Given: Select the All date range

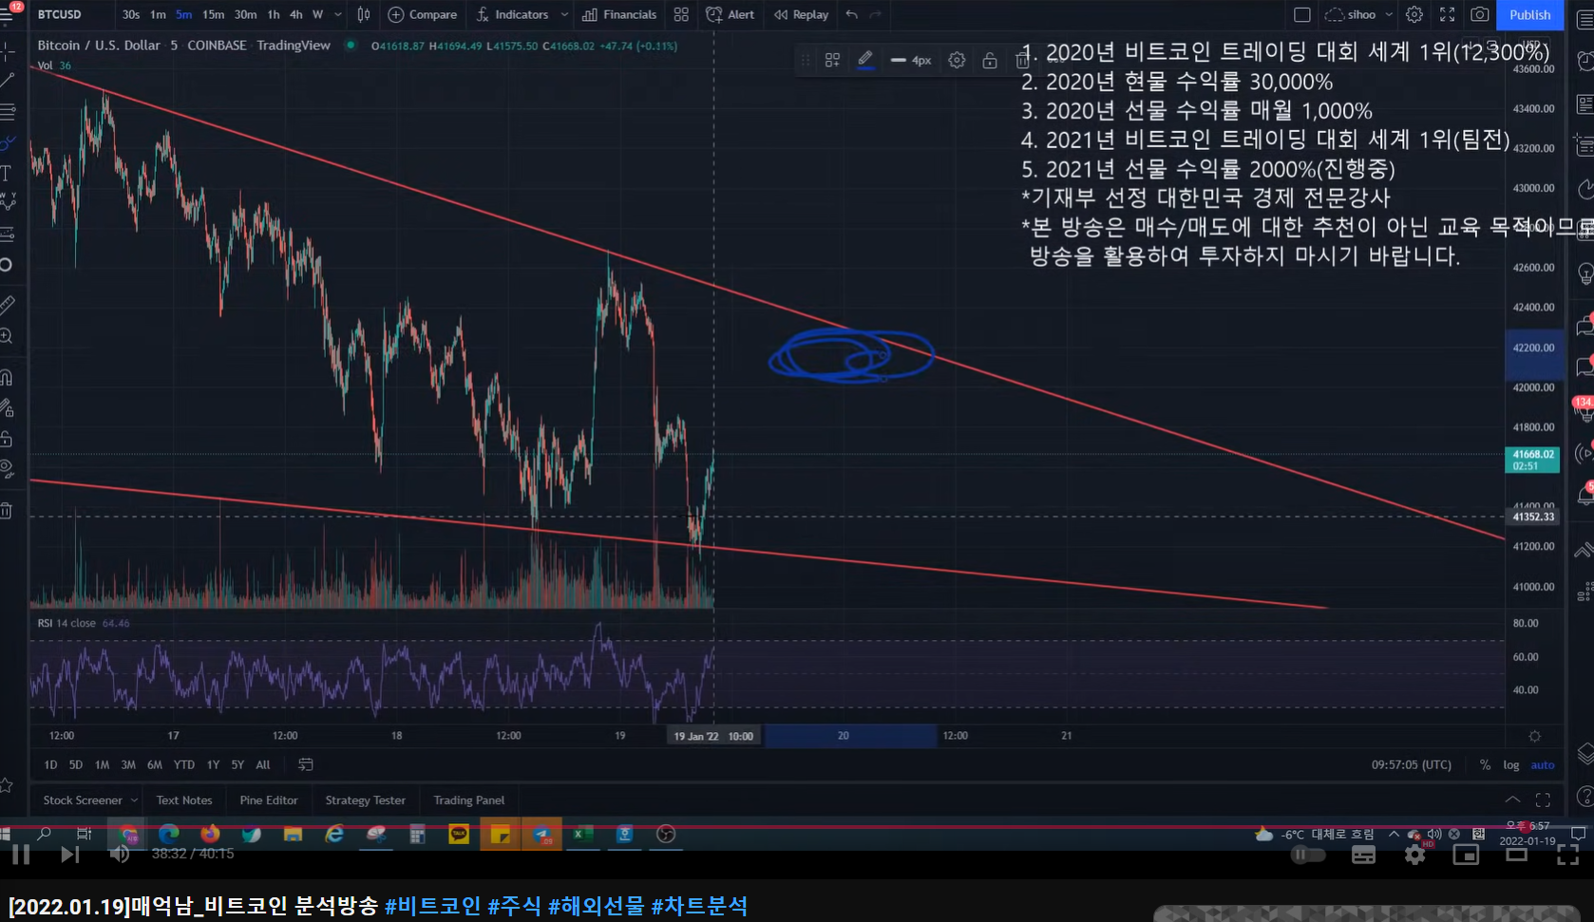Looking at the screenshot, I should pyautogui.click(x=263, y=764).
